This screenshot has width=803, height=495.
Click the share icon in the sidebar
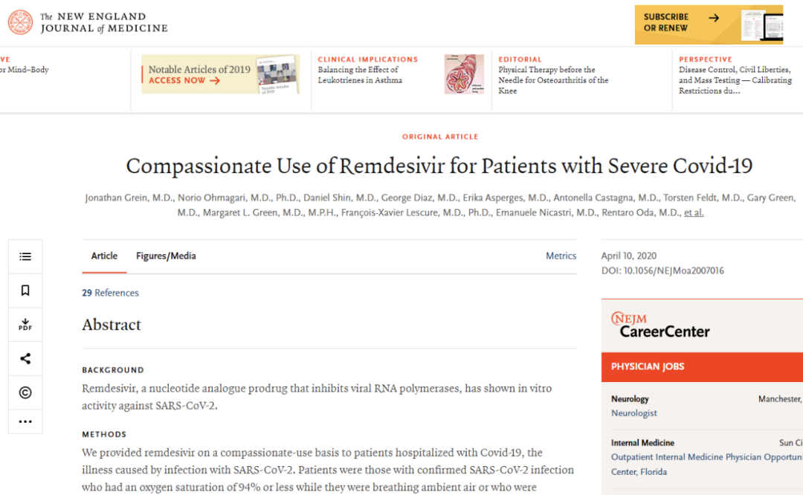[25, 359]
